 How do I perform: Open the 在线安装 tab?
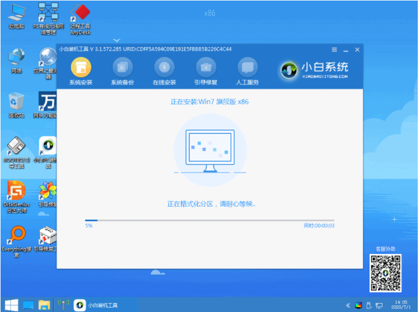click(164, 72)
